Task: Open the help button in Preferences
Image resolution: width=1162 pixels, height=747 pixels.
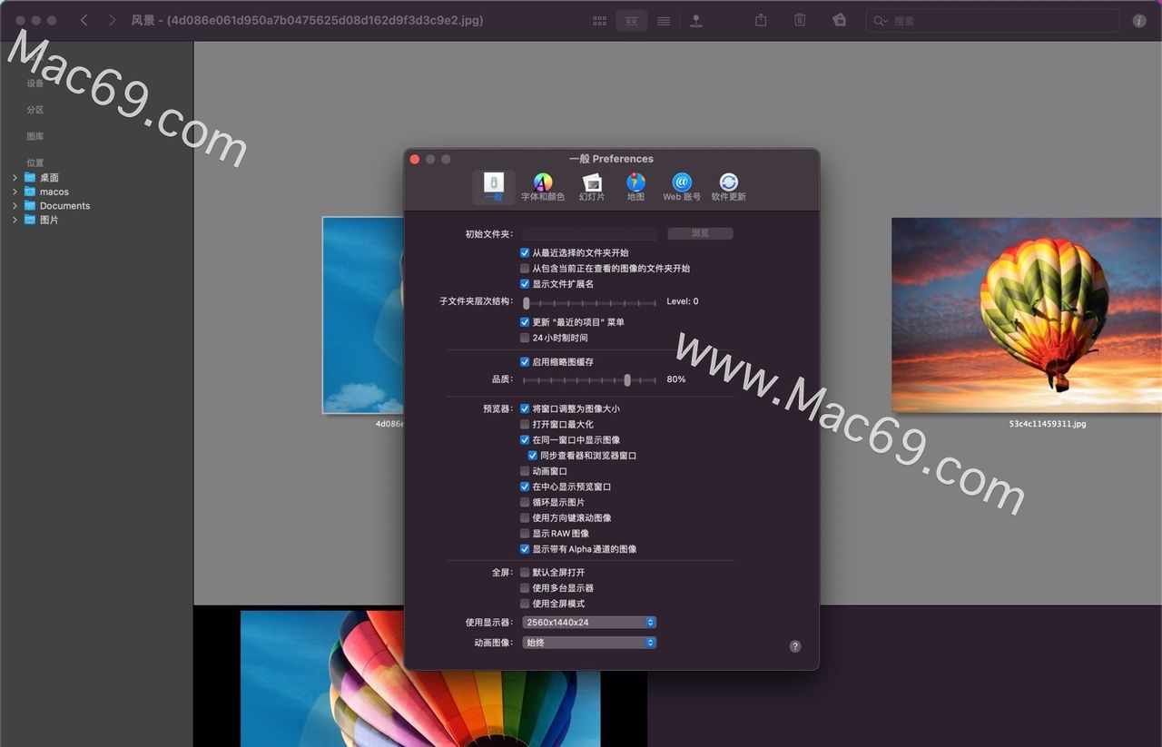Action: click(x=795, y=646)
